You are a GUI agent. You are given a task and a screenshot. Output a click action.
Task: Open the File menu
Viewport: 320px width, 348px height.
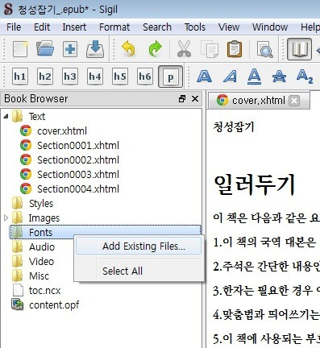tap(14, 27)
